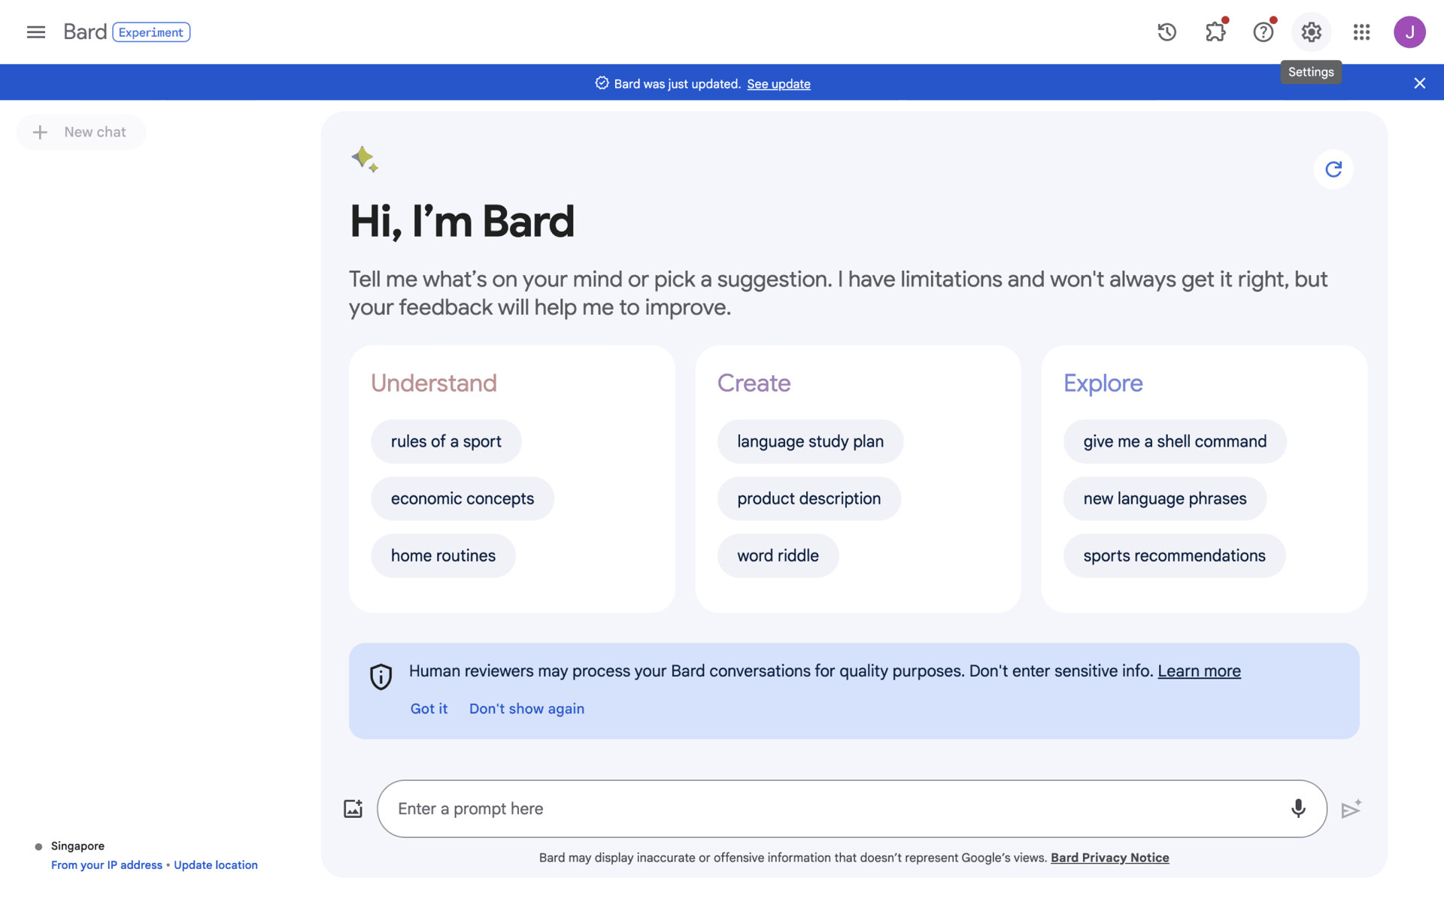
Task: Open the Help question mark icon
Action: coord(1263,32)
